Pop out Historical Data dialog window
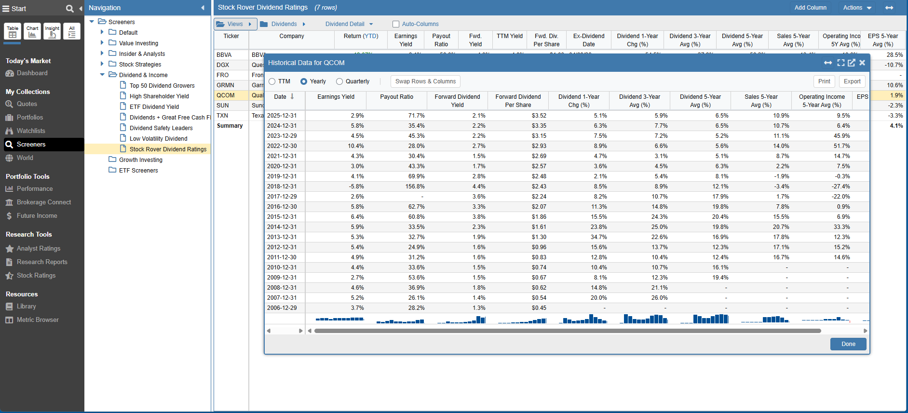Image resolution: width=908 pixels, height=413 pixels. pyautogui.click(x=852, y=63)
